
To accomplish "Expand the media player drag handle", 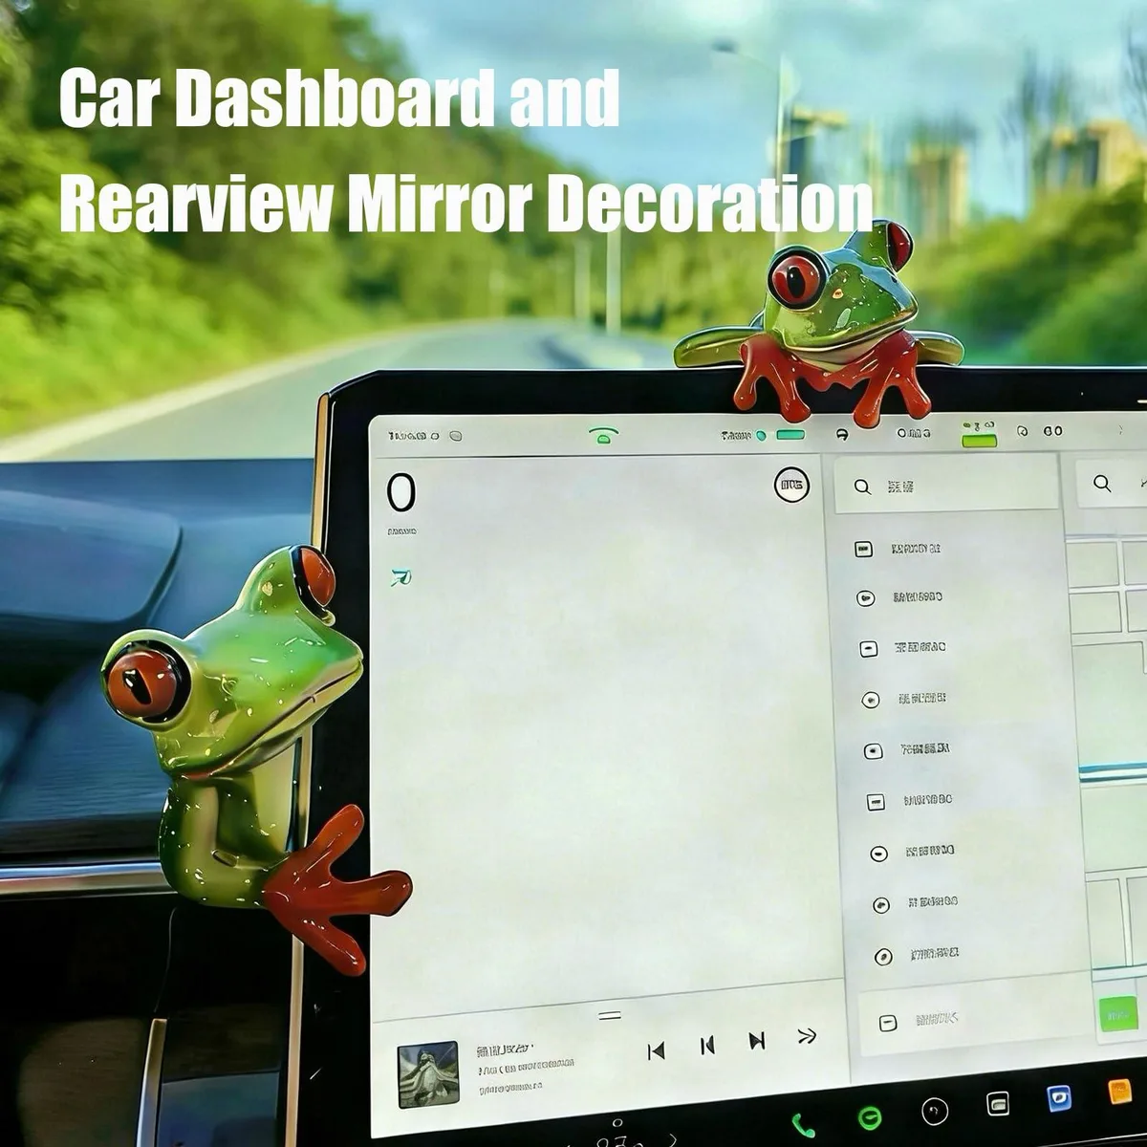I will [610, 1015].
